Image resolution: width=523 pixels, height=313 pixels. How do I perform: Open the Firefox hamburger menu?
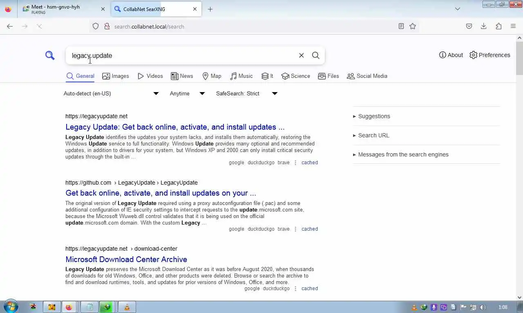(513, 26)
